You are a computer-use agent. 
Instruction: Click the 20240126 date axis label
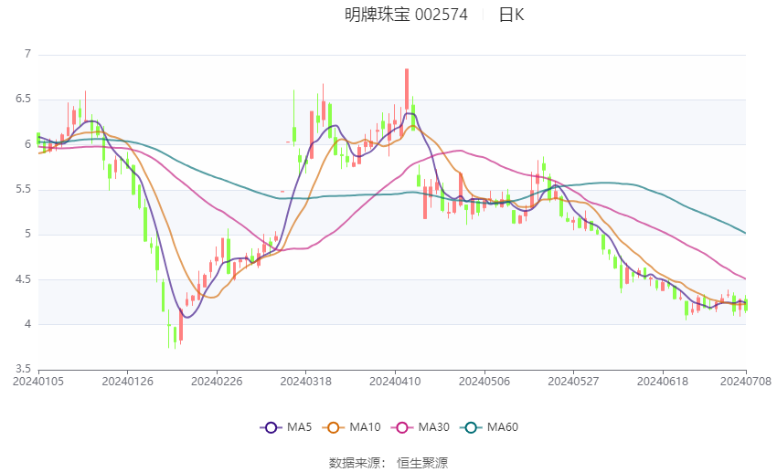pyautogui.click(x=127, y=382)
